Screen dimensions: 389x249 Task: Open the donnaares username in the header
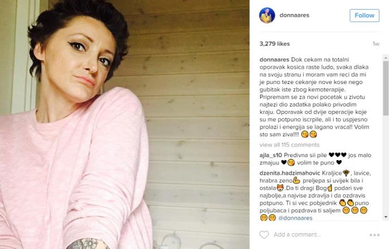[x=294, y=15]
